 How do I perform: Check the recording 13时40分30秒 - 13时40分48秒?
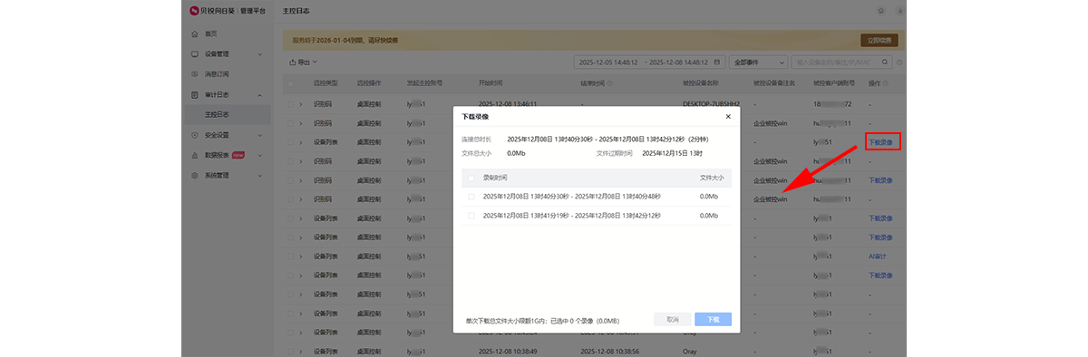click(471, 196)
